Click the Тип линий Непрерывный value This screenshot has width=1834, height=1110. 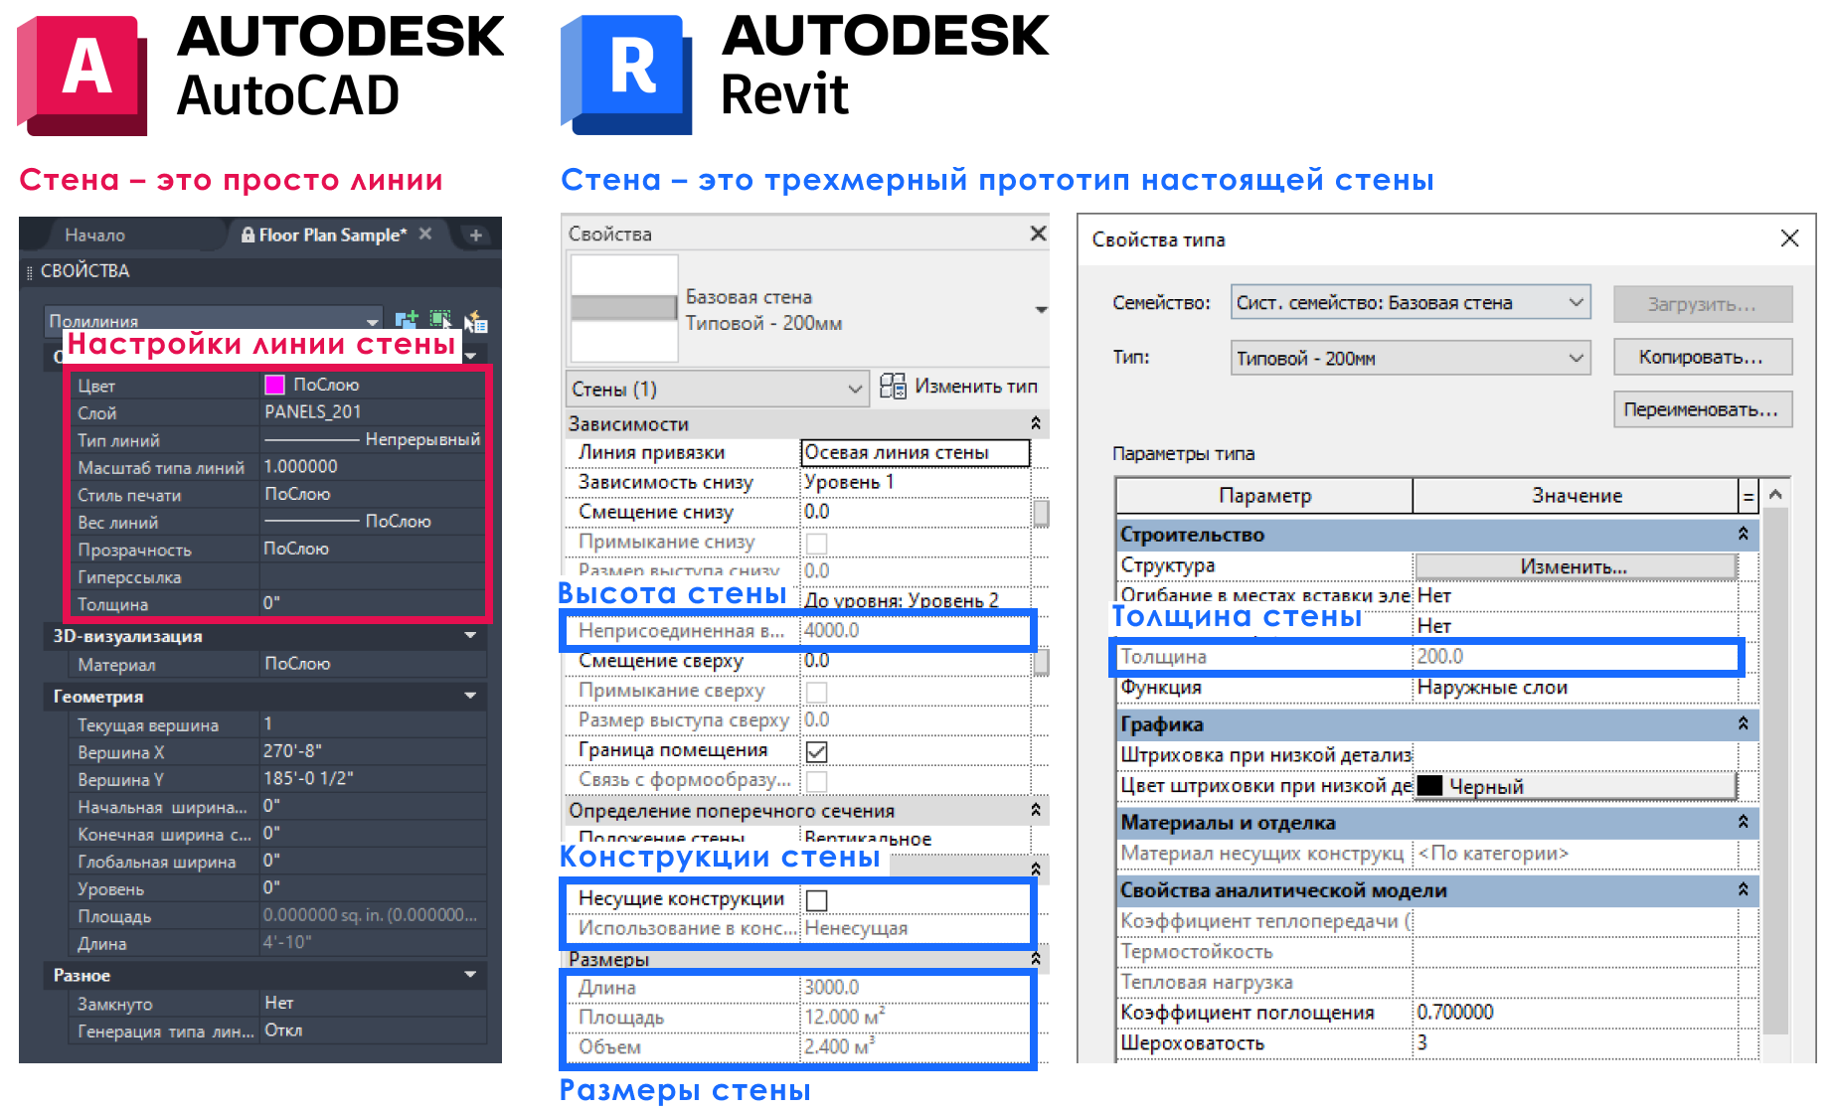tap(372, 439)
